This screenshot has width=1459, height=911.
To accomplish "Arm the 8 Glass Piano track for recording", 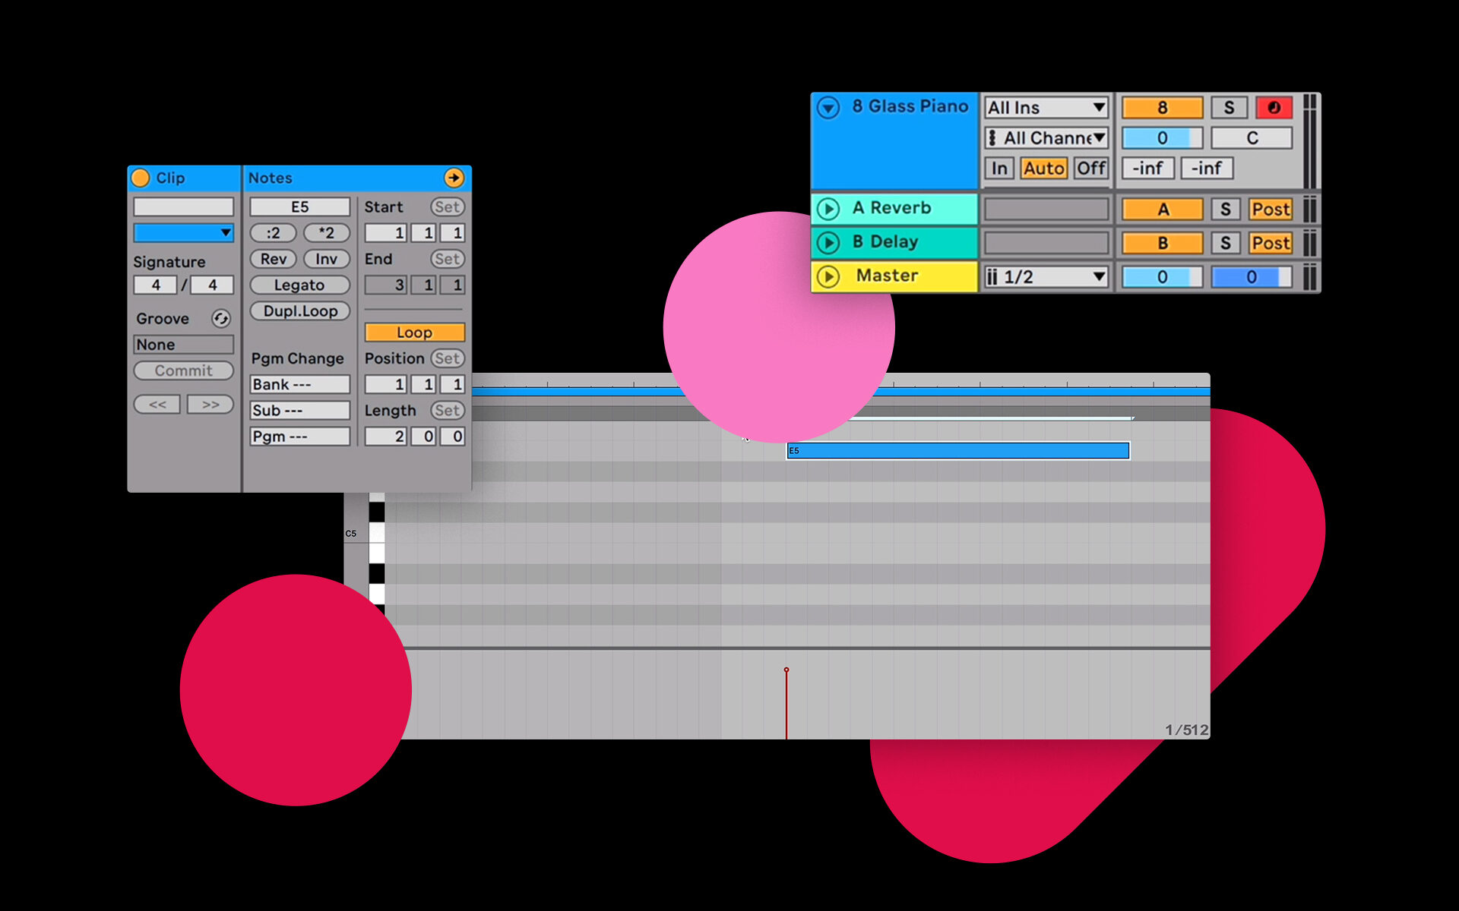I will [x=1274, y=108].
